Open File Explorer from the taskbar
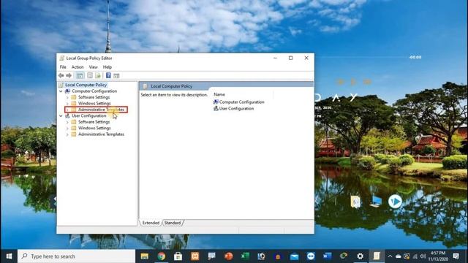Viewport: 468px width, 263px height. tap(145, 256)
